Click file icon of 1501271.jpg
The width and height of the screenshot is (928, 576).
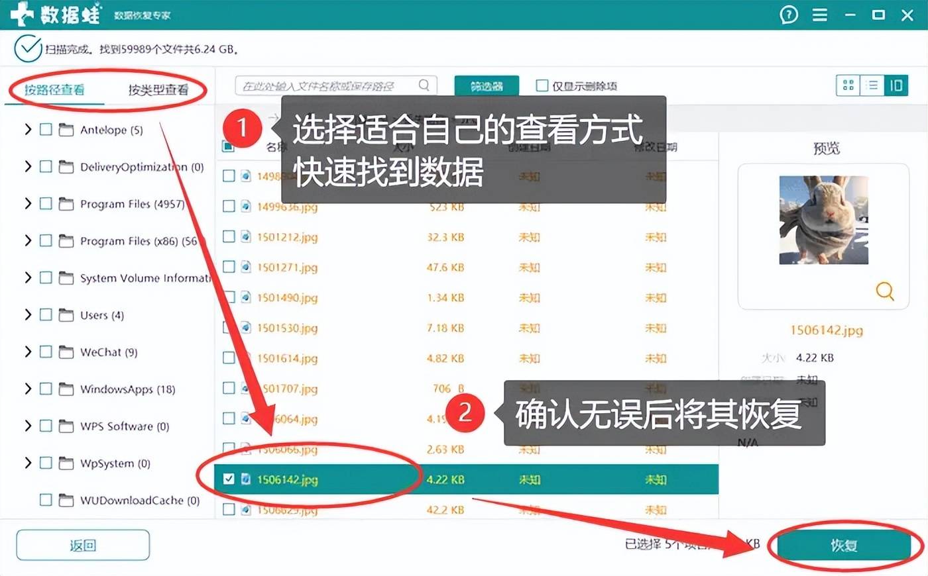pyautogui.click(x=246, y=267)
